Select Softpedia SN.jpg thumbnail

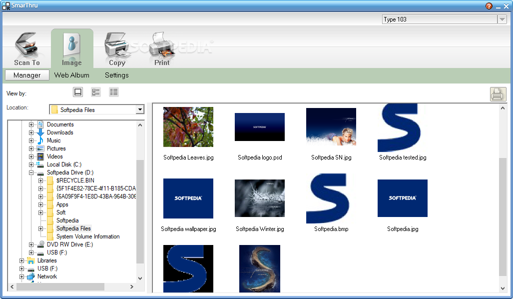coord(331,126)
